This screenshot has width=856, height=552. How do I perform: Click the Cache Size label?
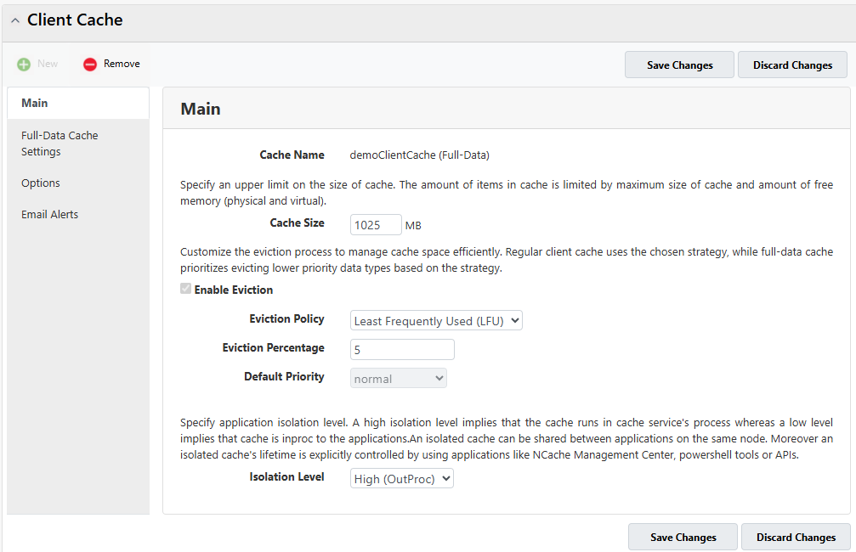pyautogui.click(x=297, y=222)
